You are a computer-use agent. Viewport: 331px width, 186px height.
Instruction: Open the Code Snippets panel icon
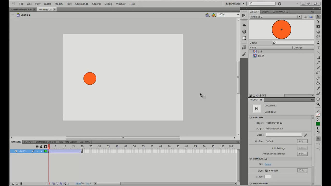244,48
